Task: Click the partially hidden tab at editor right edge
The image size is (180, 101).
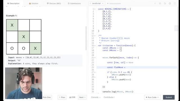Action: (176, 28)
